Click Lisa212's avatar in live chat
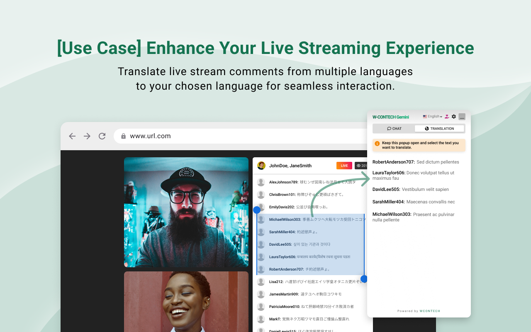531x332 pixels. coord(261,282)
